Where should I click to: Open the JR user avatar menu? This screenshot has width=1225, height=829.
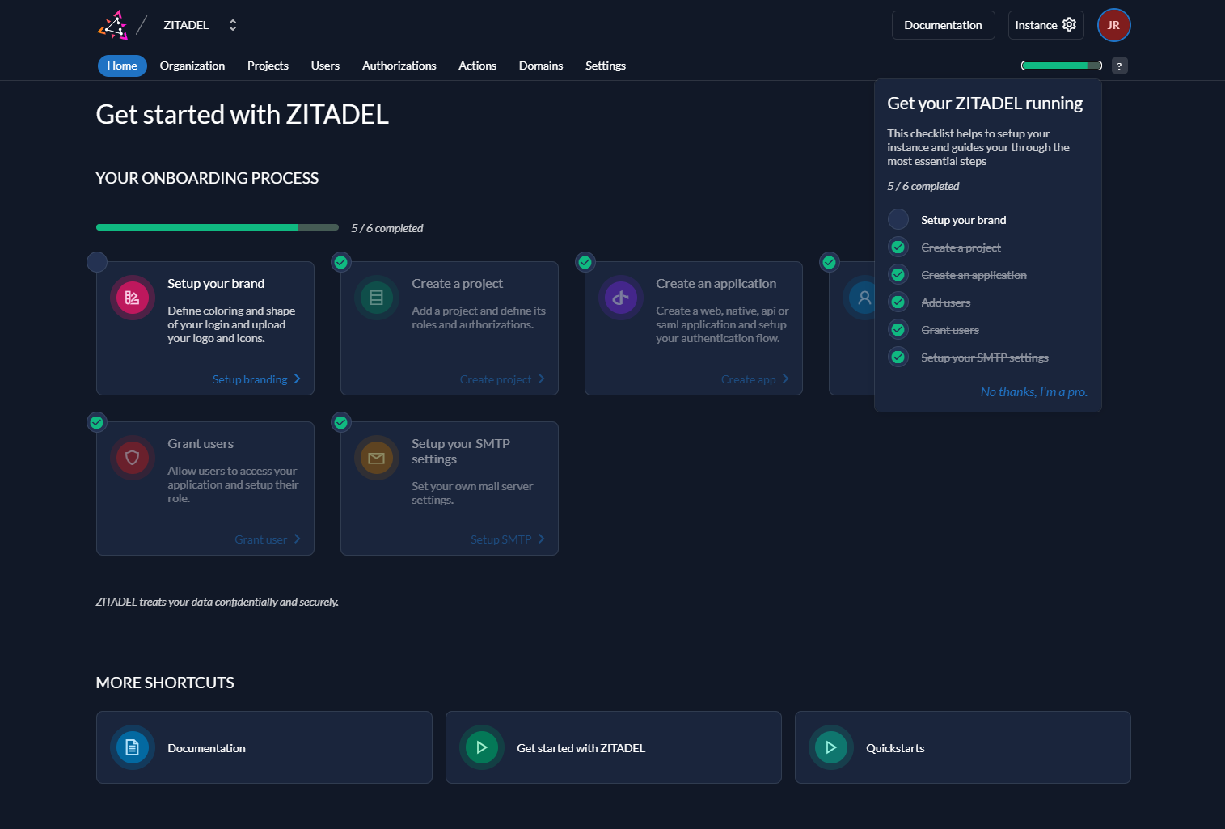(x=1113, y=25)
